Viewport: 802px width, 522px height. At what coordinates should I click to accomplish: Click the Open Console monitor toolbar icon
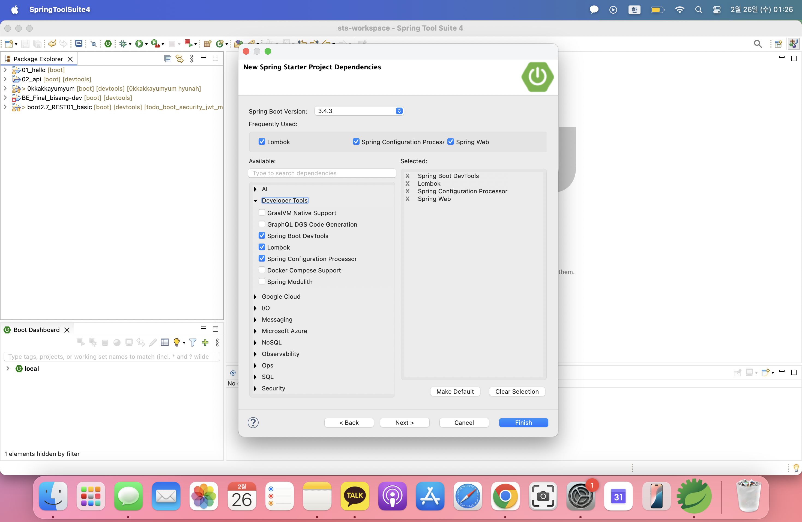[x=79, y=44]
